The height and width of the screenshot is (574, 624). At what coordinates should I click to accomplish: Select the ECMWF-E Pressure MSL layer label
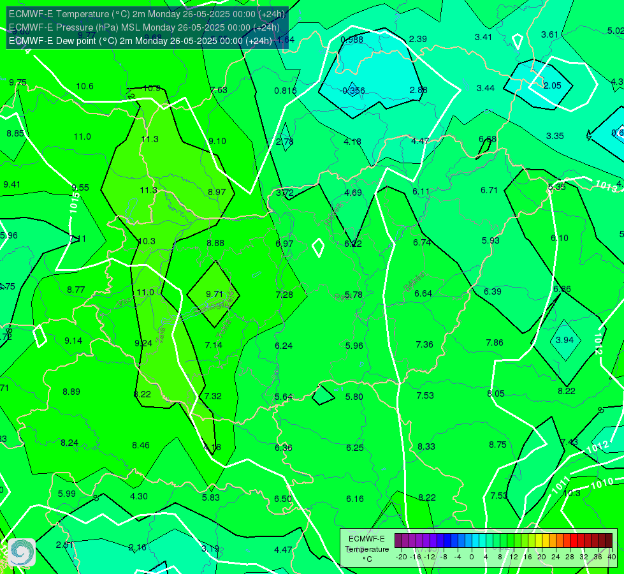(x=144, y=27)
